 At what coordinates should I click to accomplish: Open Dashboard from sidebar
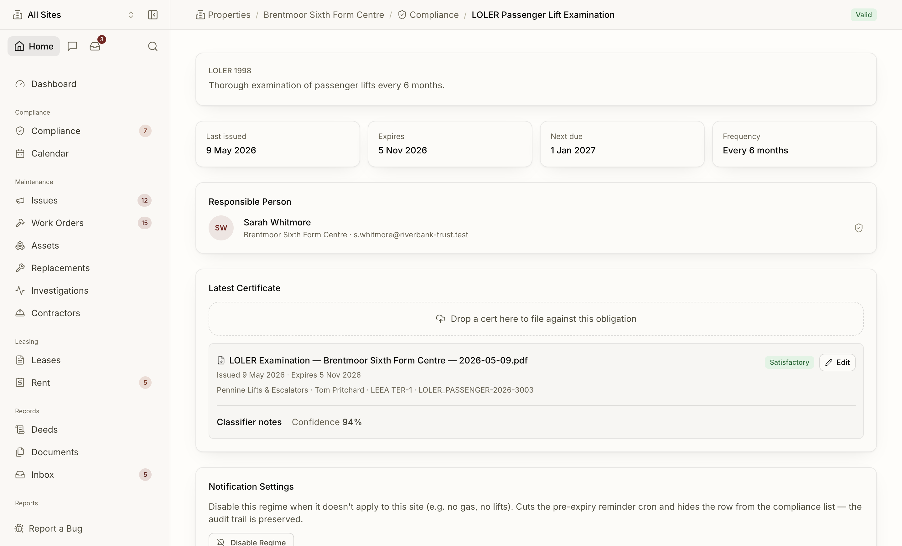(83, 84)
